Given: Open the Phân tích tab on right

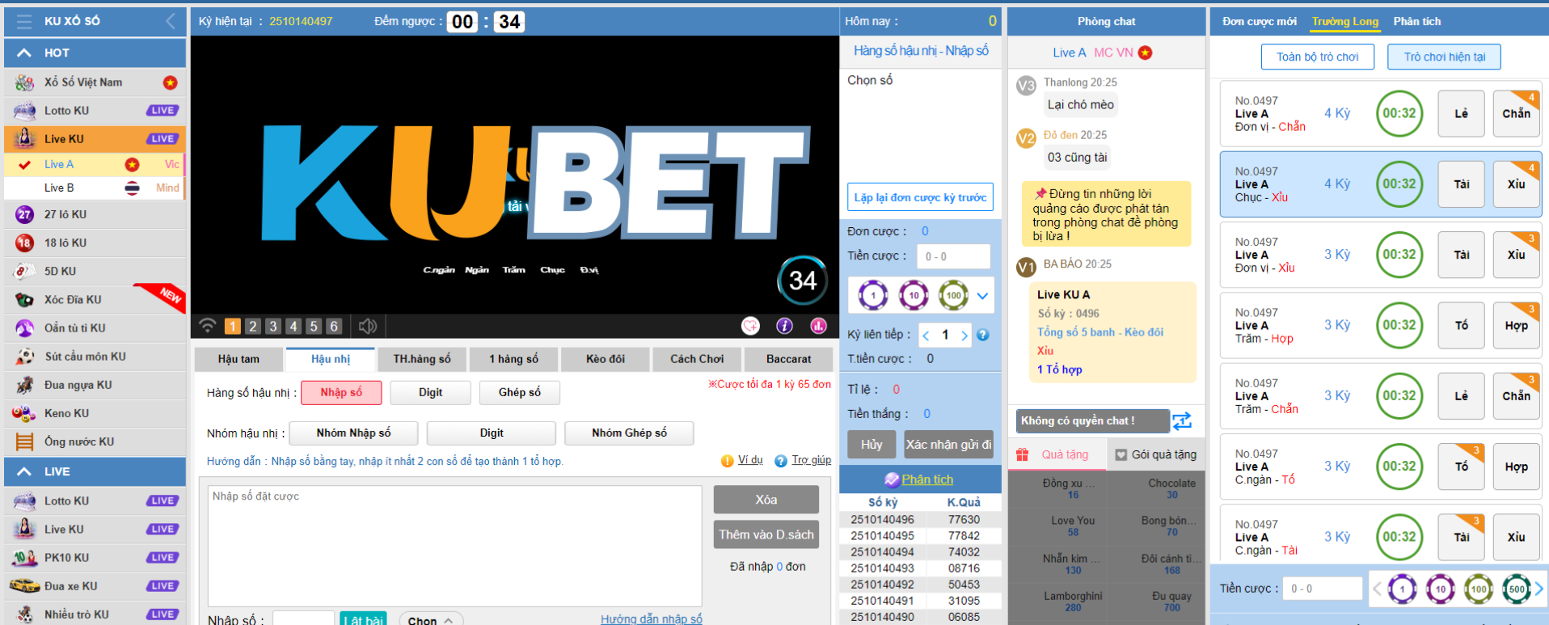Looking at the screenshot, I should point(1416,22).
